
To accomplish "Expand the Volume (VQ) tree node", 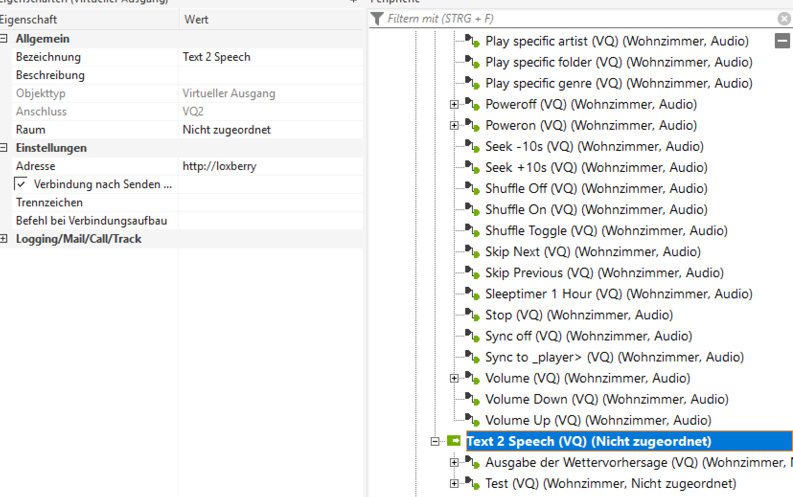I will [x=454, y=378].
